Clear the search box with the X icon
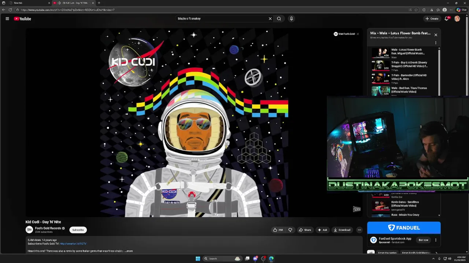Image resolution: width=469 pixels, height=263 pixels. pyautogui.click(x=270, y=19)
